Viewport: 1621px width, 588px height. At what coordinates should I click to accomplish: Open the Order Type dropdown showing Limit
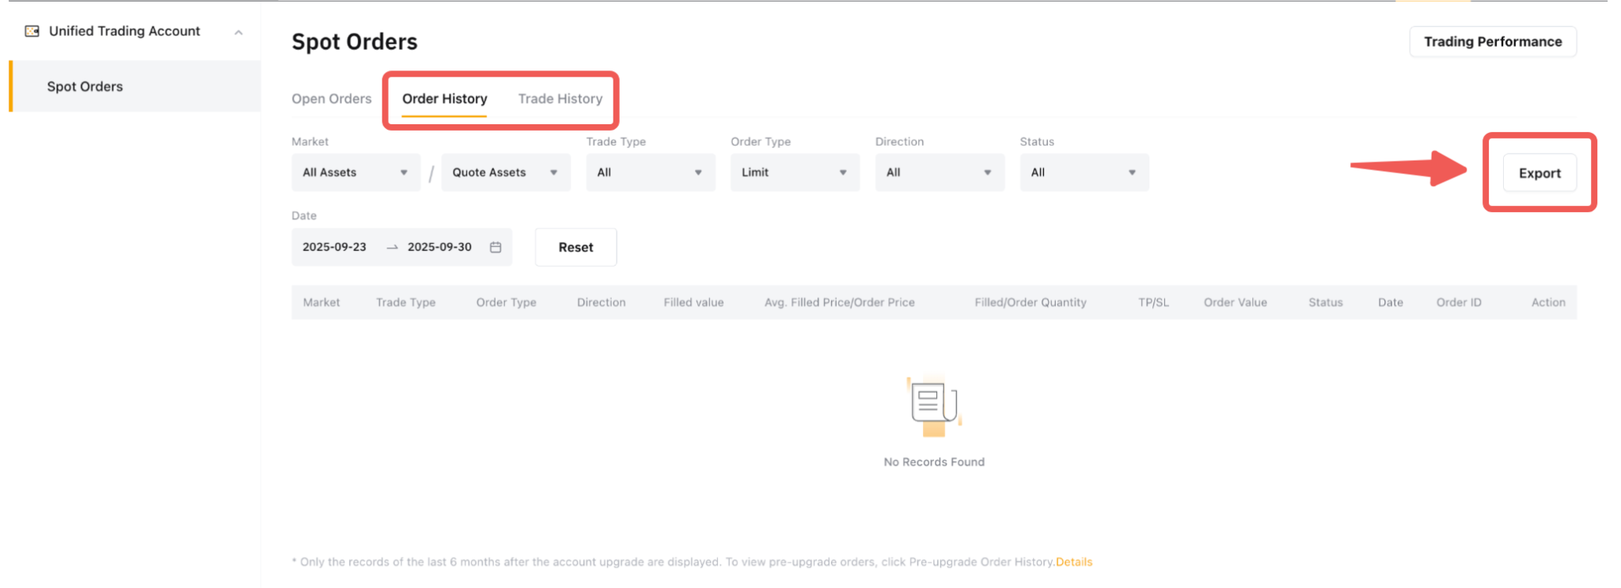(x=794, y=173)
